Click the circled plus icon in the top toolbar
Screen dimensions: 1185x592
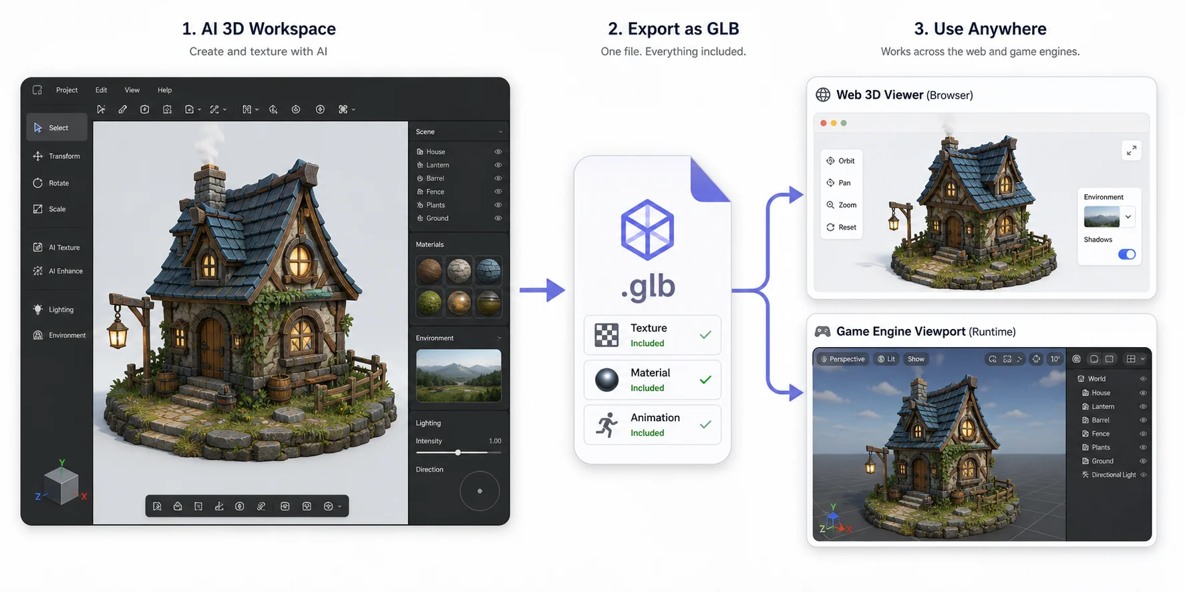pyautogui.click(x=320, y=109)
